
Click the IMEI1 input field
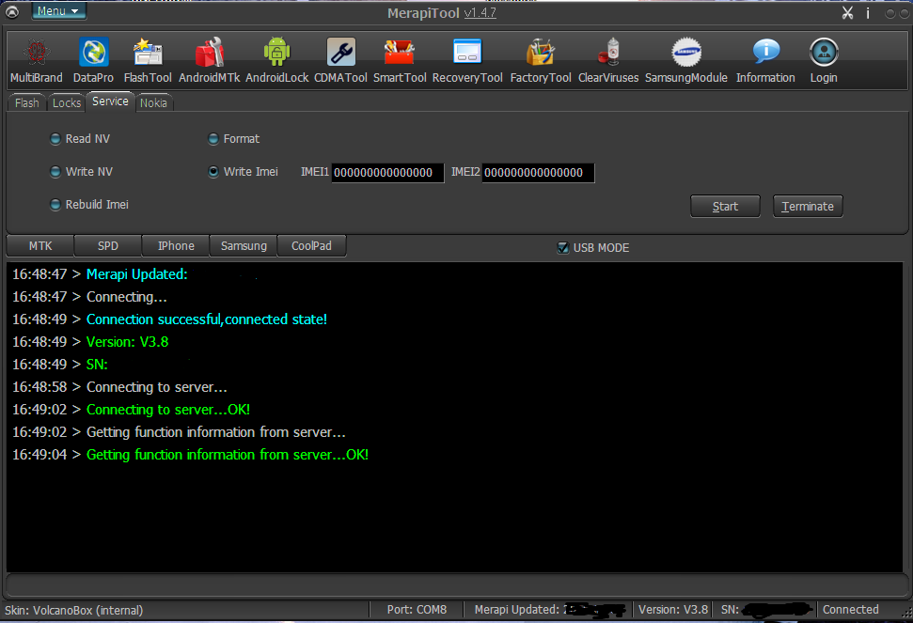pyautogui.click(x=387, y=173)
